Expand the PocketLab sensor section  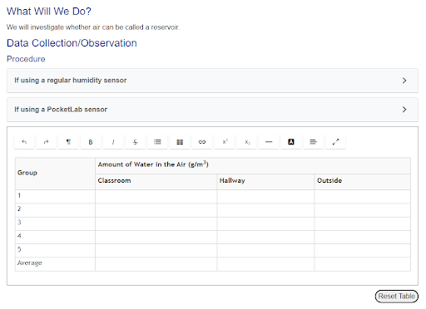(212, 110)
